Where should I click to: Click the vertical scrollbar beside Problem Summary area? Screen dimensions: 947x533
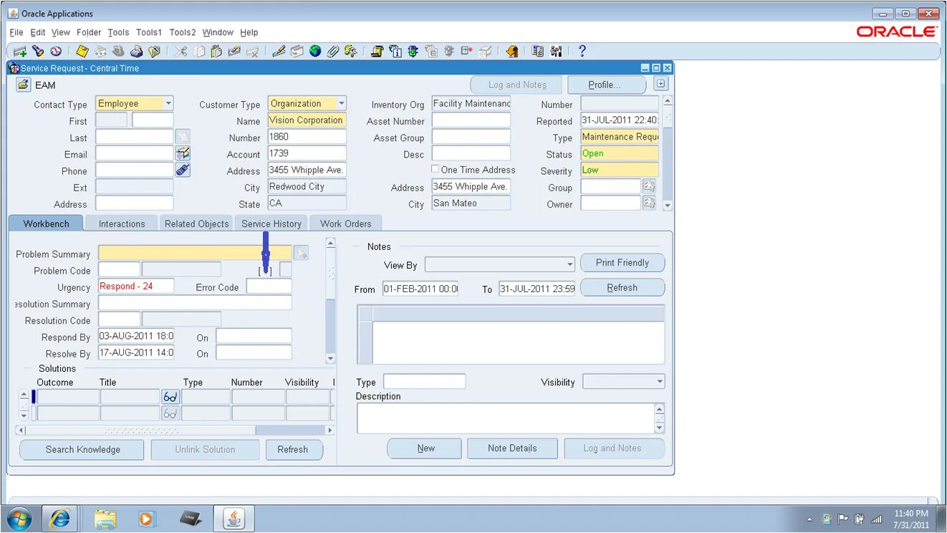330,301
